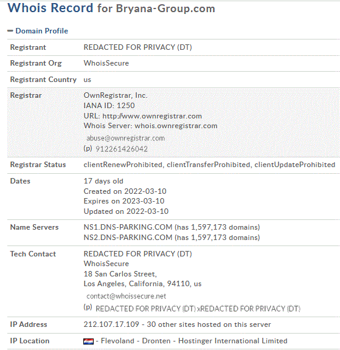The width and height of the screenshot is (340, 350).
Task: Click the Netherlands flag icon
Action: (88, 341)
